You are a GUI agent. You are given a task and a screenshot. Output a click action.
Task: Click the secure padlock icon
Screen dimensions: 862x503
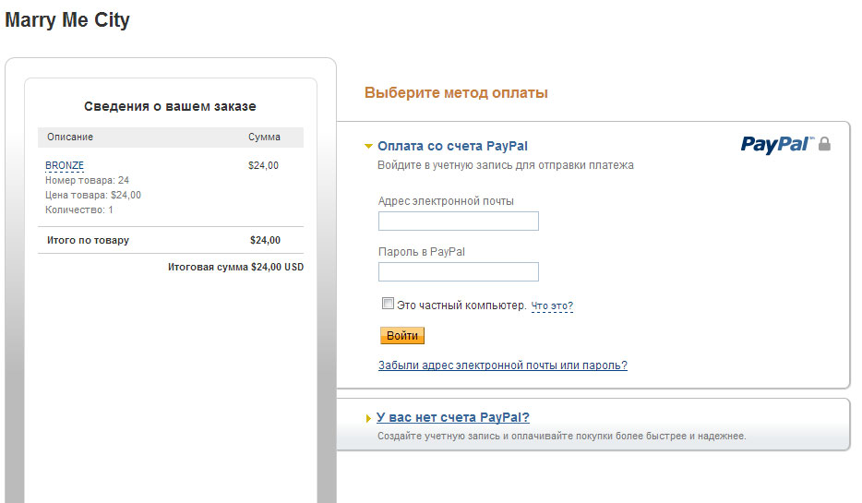(x=824, y=144)
